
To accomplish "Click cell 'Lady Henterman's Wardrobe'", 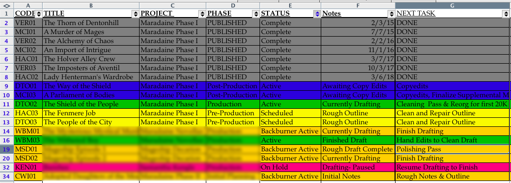I will tap(91, 77).
